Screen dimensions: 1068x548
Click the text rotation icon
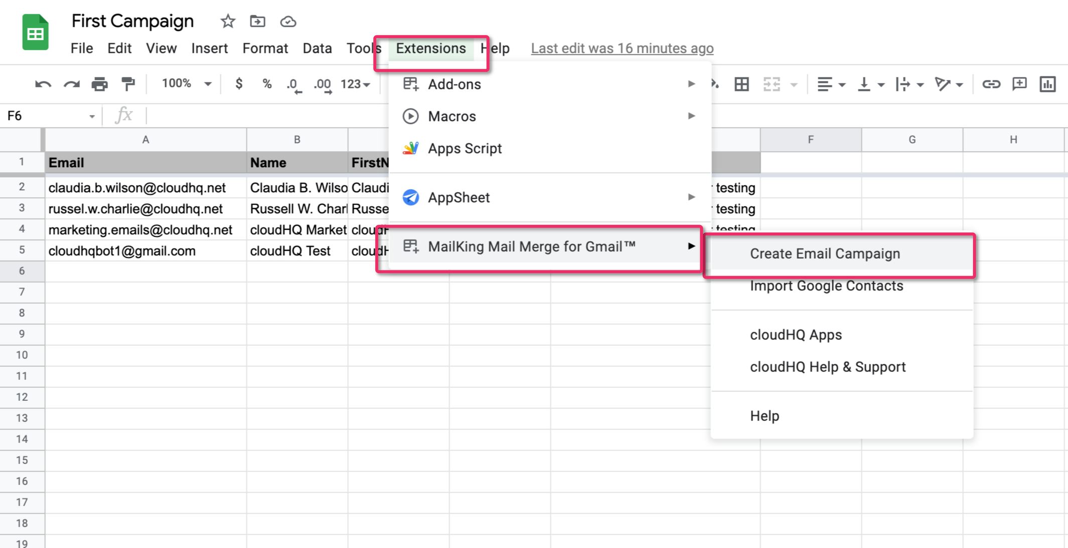click(x=943, y=84)
